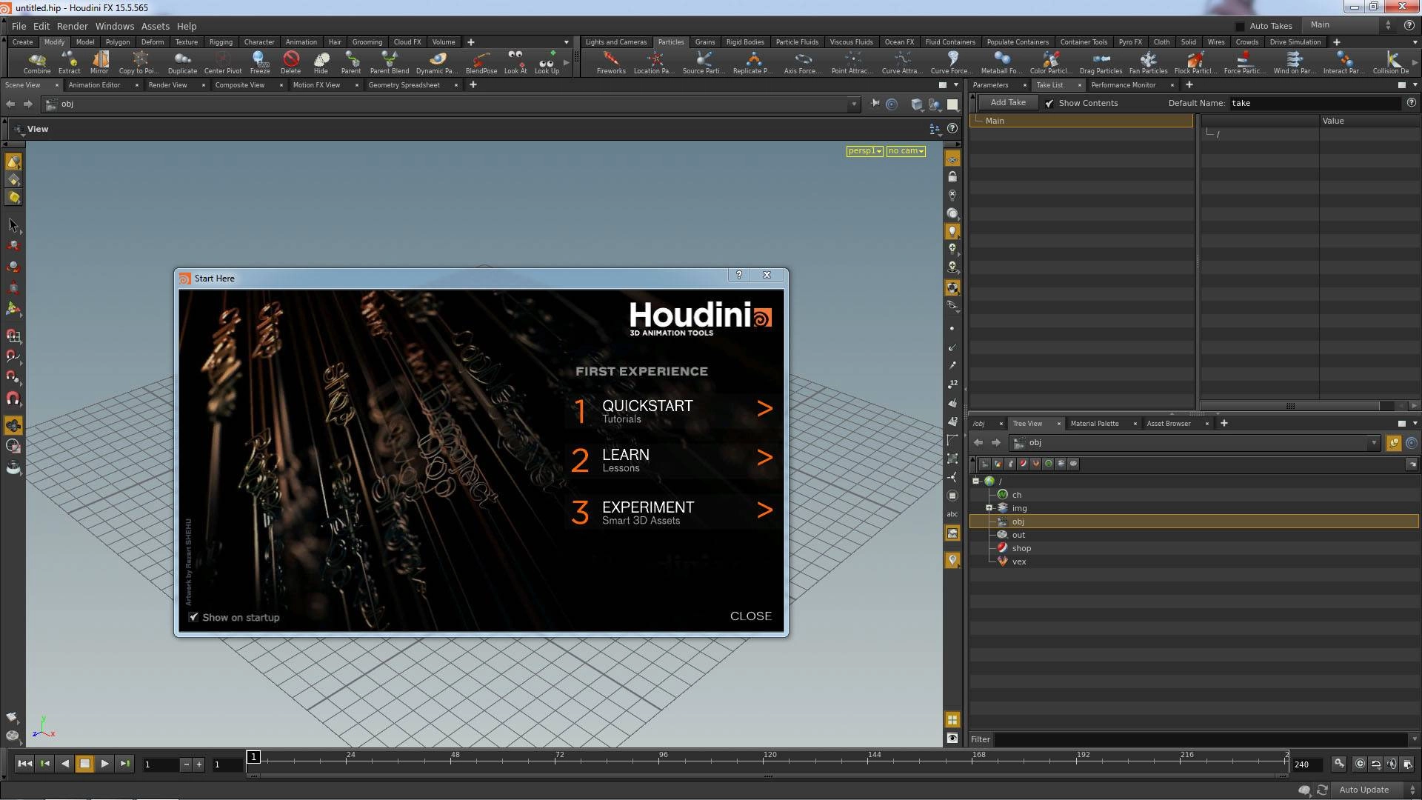The image size is (1422, 800).
Task: Click the Duplicate shelf tool
Action: [x=182, y=62]
